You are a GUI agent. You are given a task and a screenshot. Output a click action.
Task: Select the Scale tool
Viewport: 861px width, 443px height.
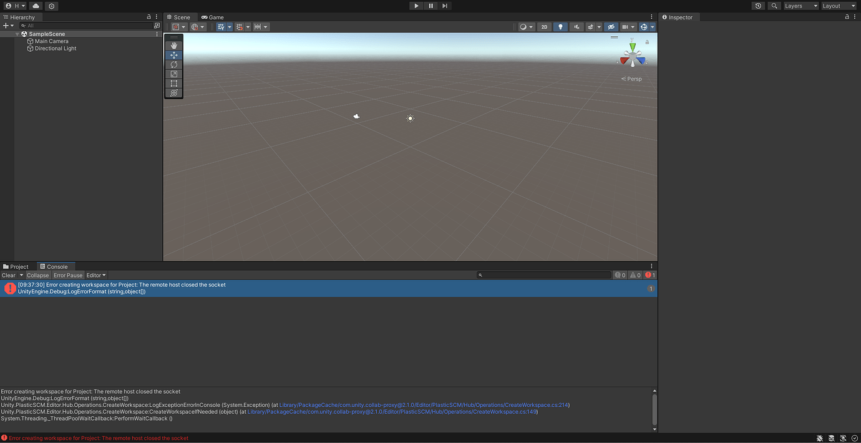[173, 74]
